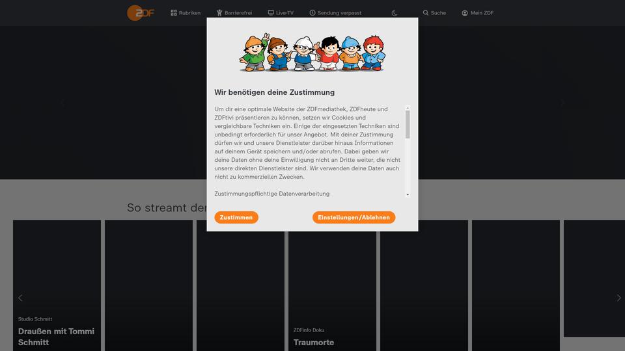
Task: Click the Sendung verpasst clock icon
Action: tap(312, 13)
